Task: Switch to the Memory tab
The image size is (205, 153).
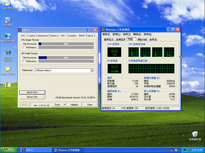Action: tap(54, 36)
